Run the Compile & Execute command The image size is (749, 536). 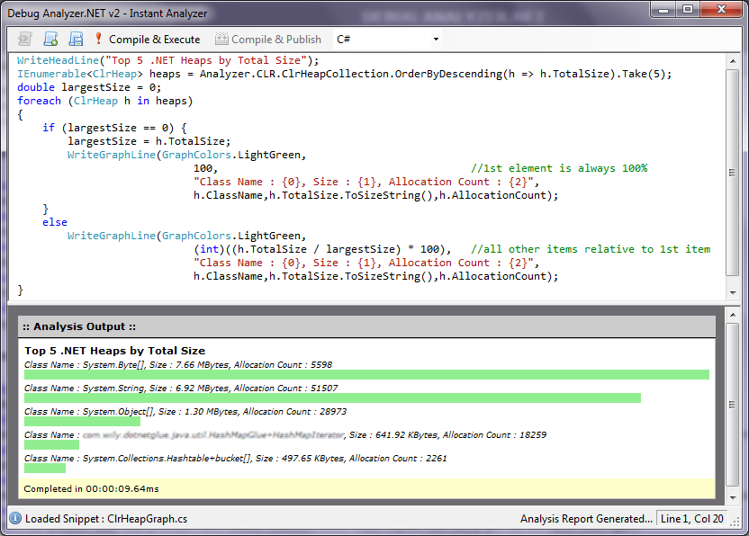coord(147,40)
